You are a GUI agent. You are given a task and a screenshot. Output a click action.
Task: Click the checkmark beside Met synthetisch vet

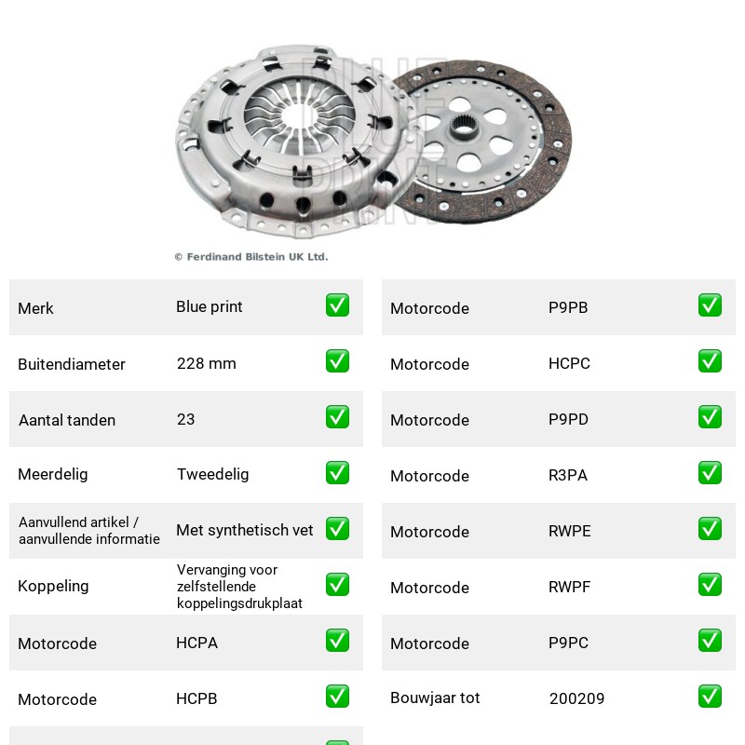click(x=337, y=529)
